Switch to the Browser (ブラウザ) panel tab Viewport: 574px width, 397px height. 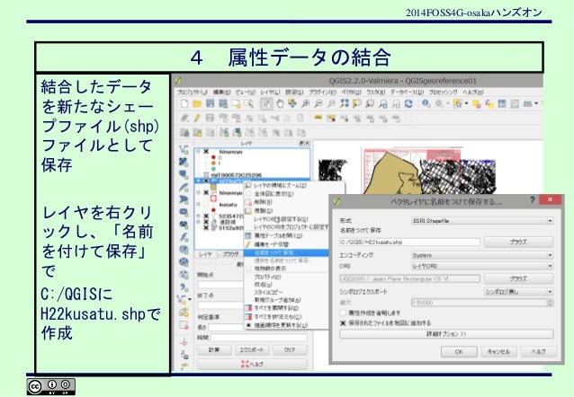230,254
